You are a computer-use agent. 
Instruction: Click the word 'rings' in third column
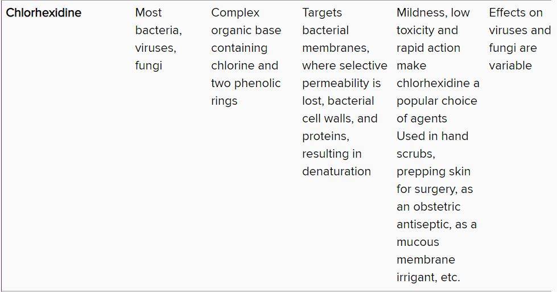[x=224, y=101]
